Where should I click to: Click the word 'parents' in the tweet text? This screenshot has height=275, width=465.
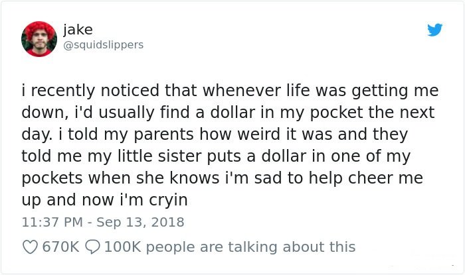point(163,135)
